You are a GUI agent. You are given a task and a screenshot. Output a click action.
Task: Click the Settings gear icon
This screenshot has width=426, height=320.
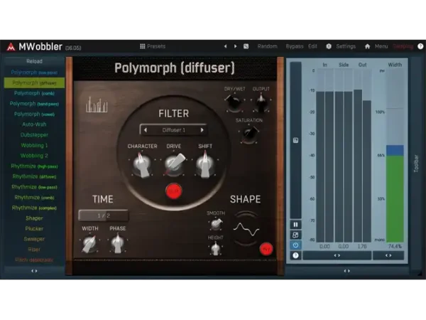coord(329,46)
